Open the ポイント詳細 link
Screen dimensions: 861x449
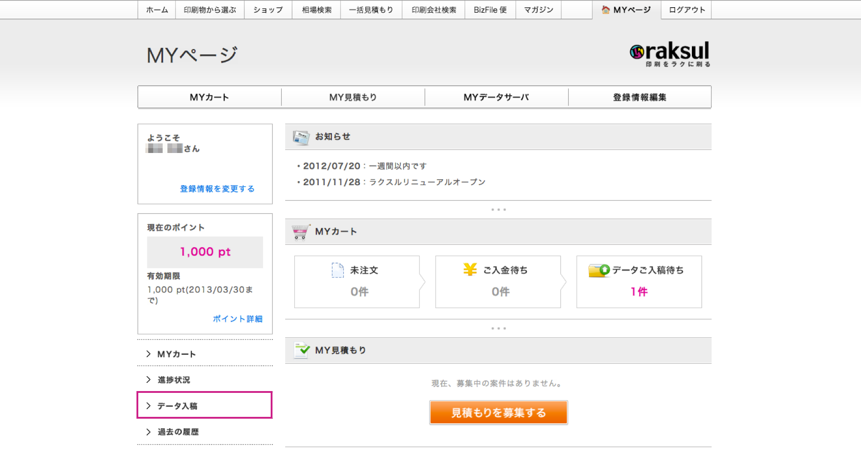tap(238, 319)
